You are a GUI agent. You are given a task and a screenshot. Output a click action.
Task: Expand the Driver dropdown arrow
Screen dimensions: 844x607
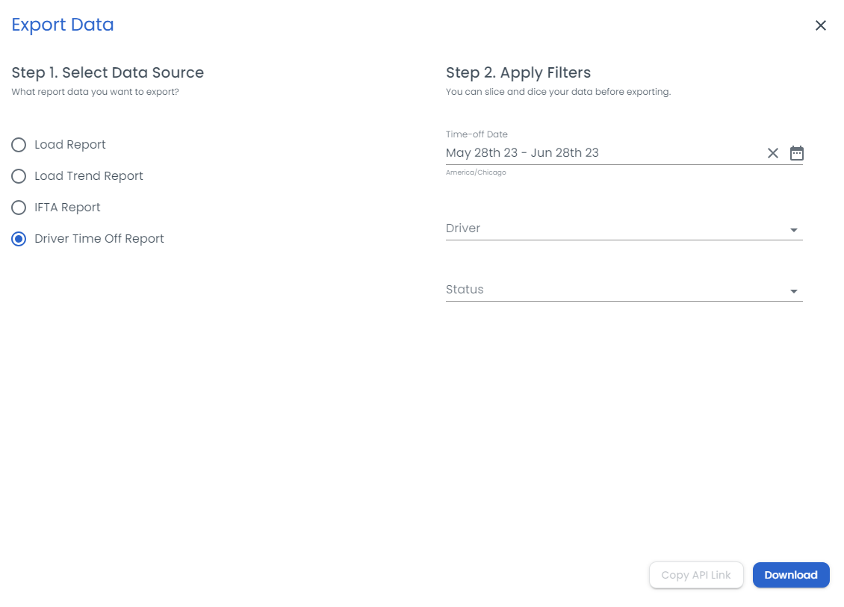click(x=793, y=230)
